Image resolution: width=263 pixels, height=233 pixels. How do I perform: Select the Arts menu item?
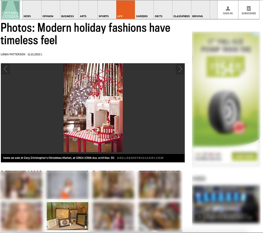(x=83, y=16)
